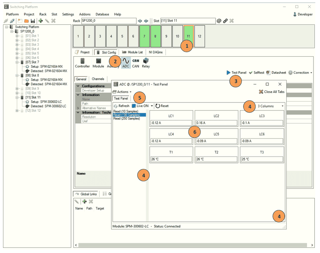The image size is (320, 253).
Task: Toggle the Live ON checkbox
Action: [133, 106]
